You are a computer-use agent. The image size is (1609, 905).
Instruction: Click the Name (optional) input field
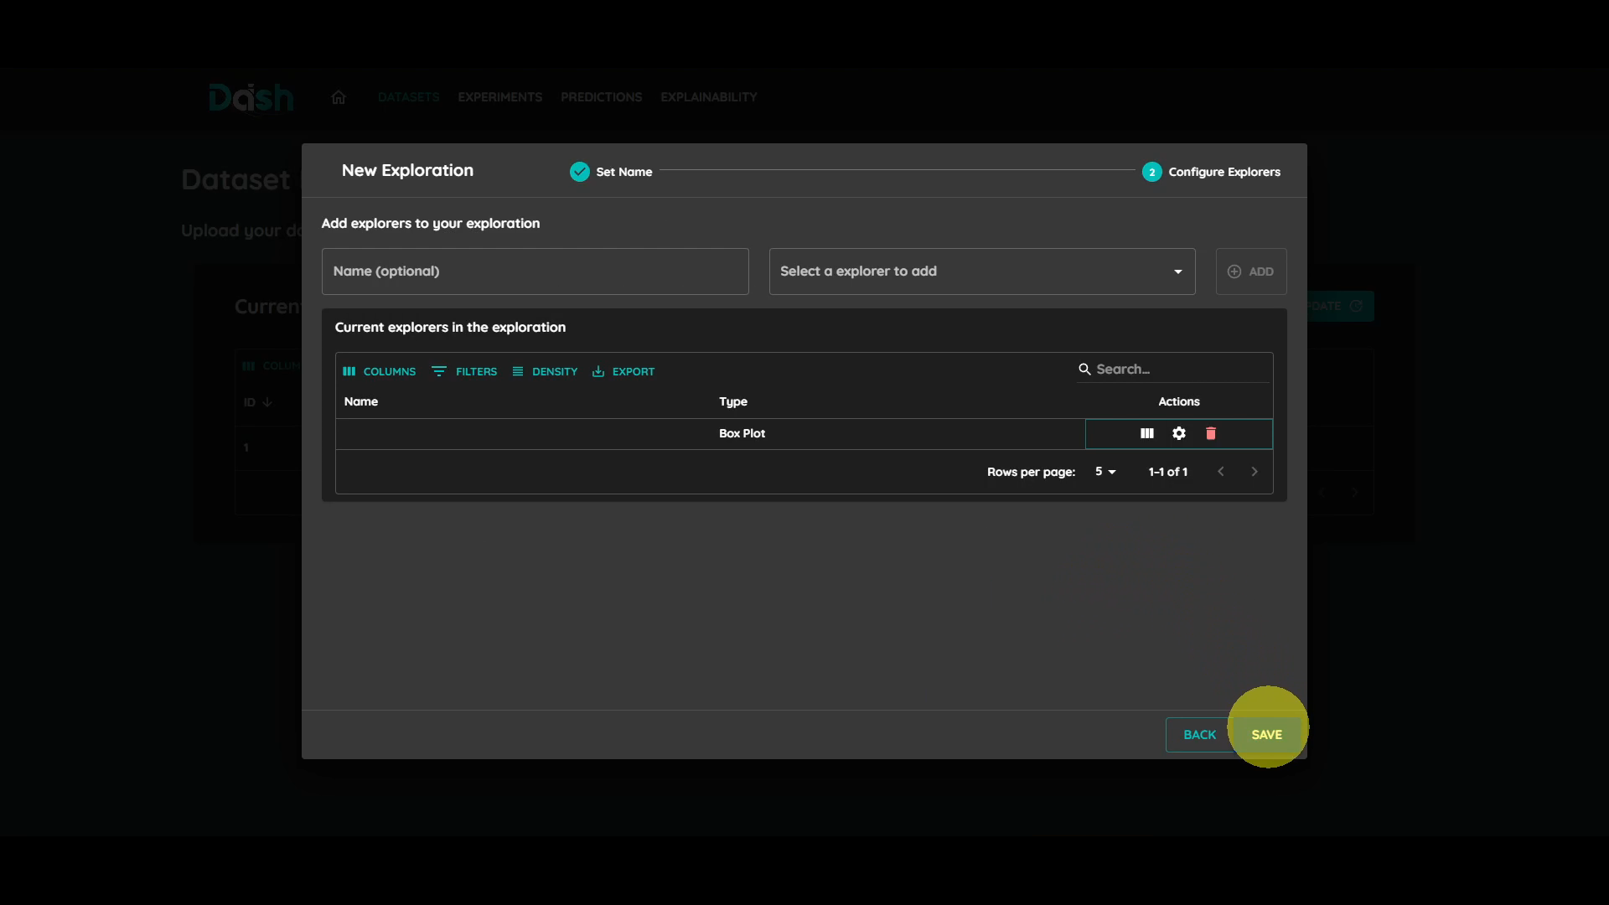(535, 271)
